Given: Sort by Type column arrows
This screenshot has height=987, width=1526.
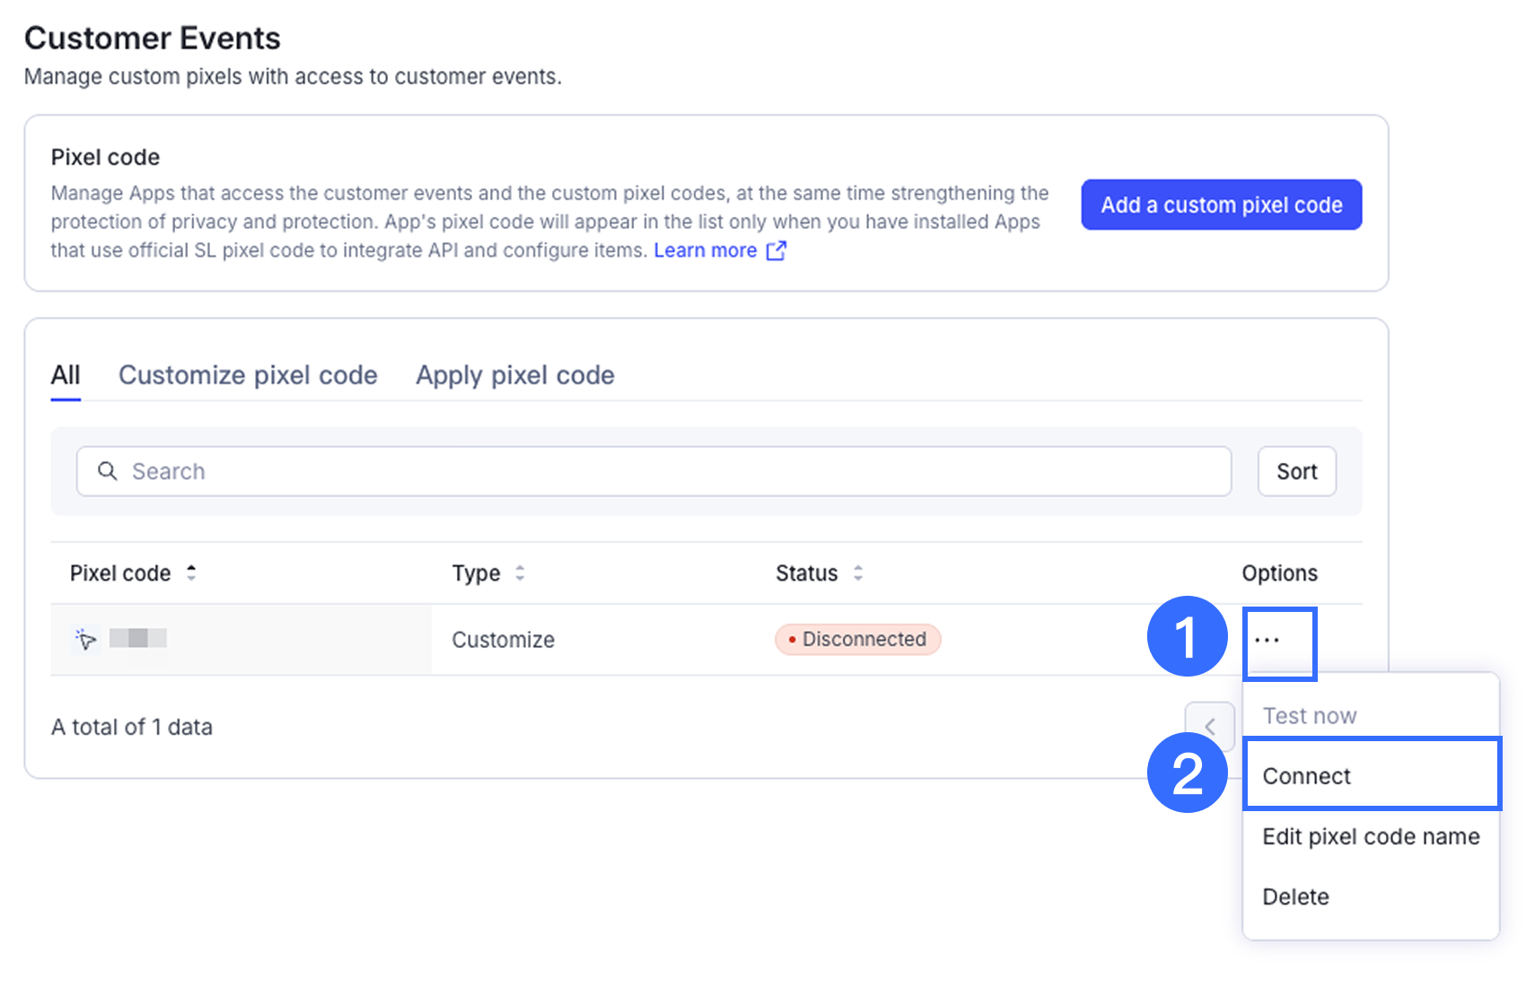Looking at the screenshot, I should 520,573.
